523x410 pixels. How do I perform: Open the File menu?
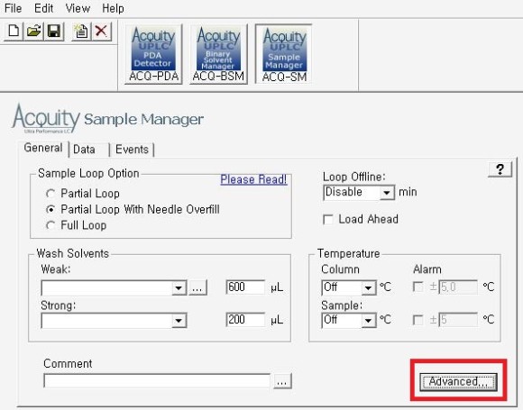(x=13, y=8)
